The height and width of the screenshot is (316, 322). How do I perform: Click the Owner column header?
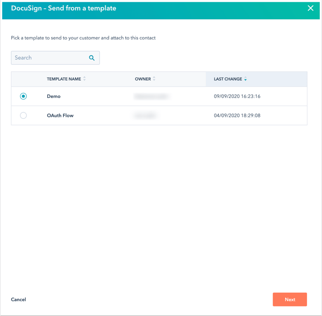pyautogui.click(x=143, y=79)
